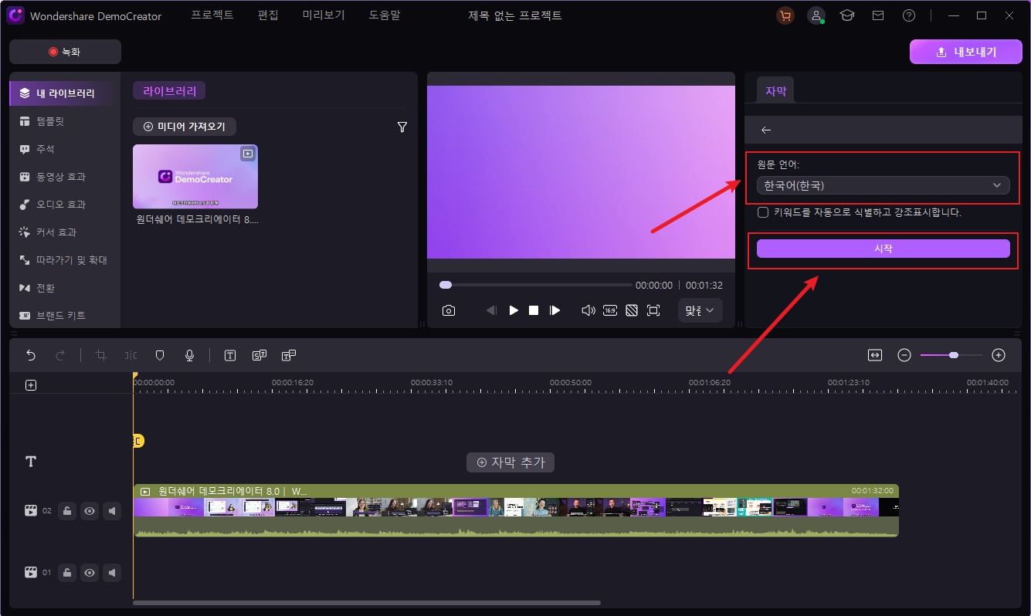The height and width of the screenshot is (616, 1031).
Task: Go back with the subtitle panel arrow
Action: [x=766, y=130]
